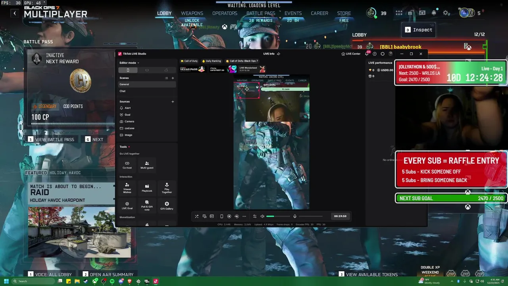The width and height of the screenshot is (508, 286).
Task: Open Call of Duty: Black Ops 7 tag
Action: point(242,61)
